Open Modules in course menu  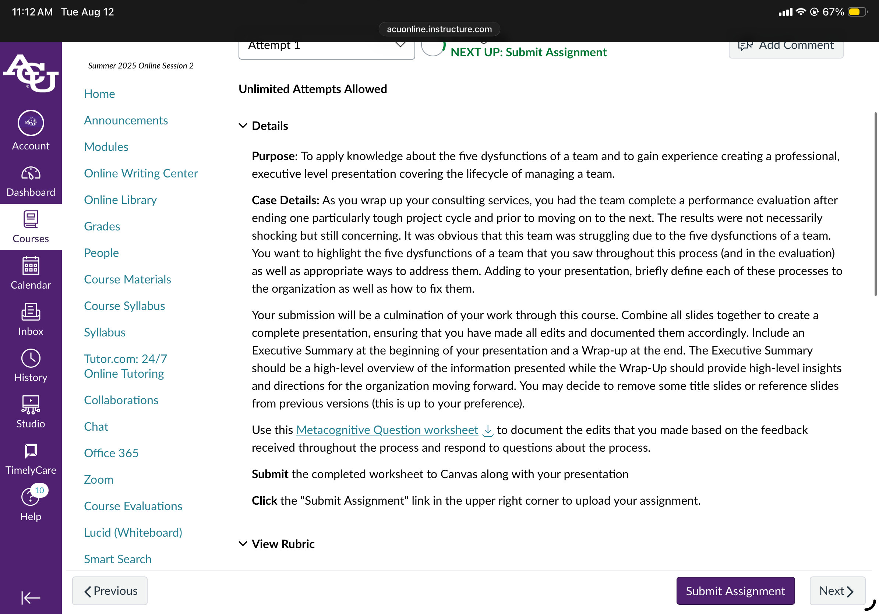pos(106,147)
